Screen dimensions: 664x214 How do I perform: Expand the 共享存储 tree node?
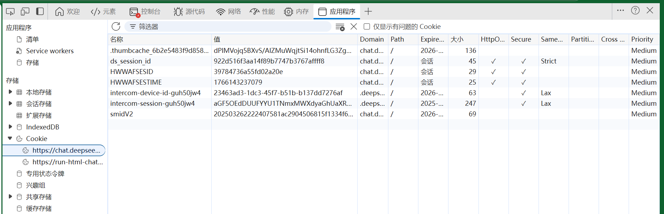coord(10,196)
